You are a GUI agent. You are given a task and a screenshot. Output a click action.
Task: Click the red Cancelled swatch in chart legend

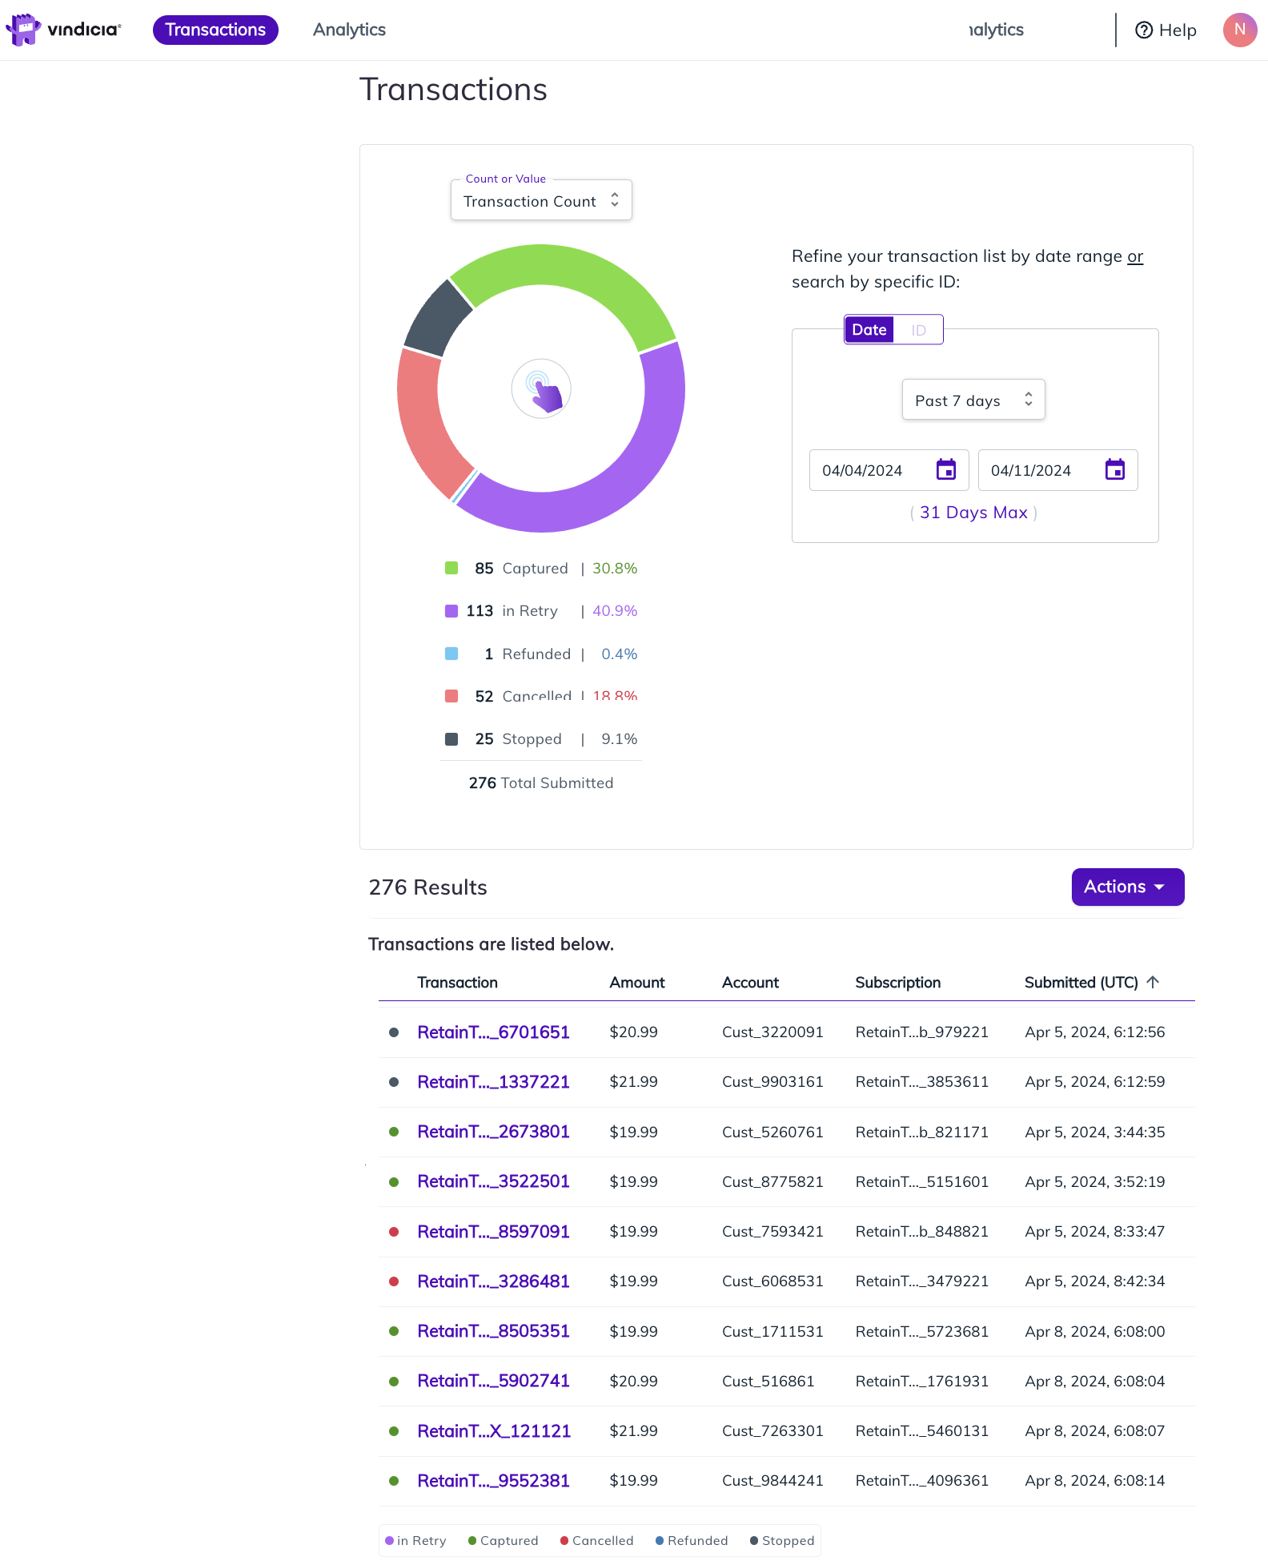point(451,696)
